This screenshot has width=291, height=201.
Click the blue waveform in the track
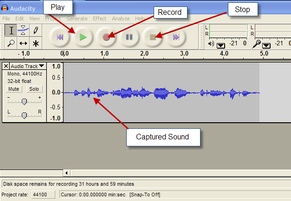tap(162, 93)
